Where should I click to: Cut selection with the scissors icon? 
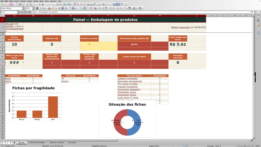tap(28, 5)
